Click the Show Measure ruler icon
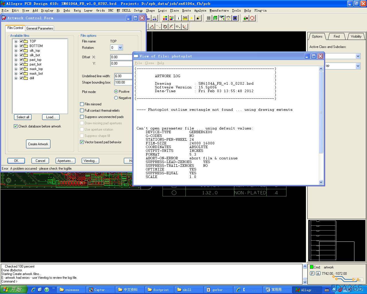367x294 pixels. click(185, 18)
